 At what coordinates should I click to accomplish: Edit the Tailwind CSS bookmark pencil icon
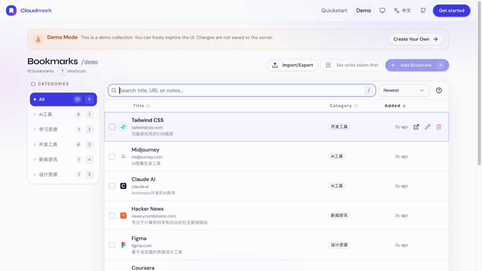coord(428,127)
